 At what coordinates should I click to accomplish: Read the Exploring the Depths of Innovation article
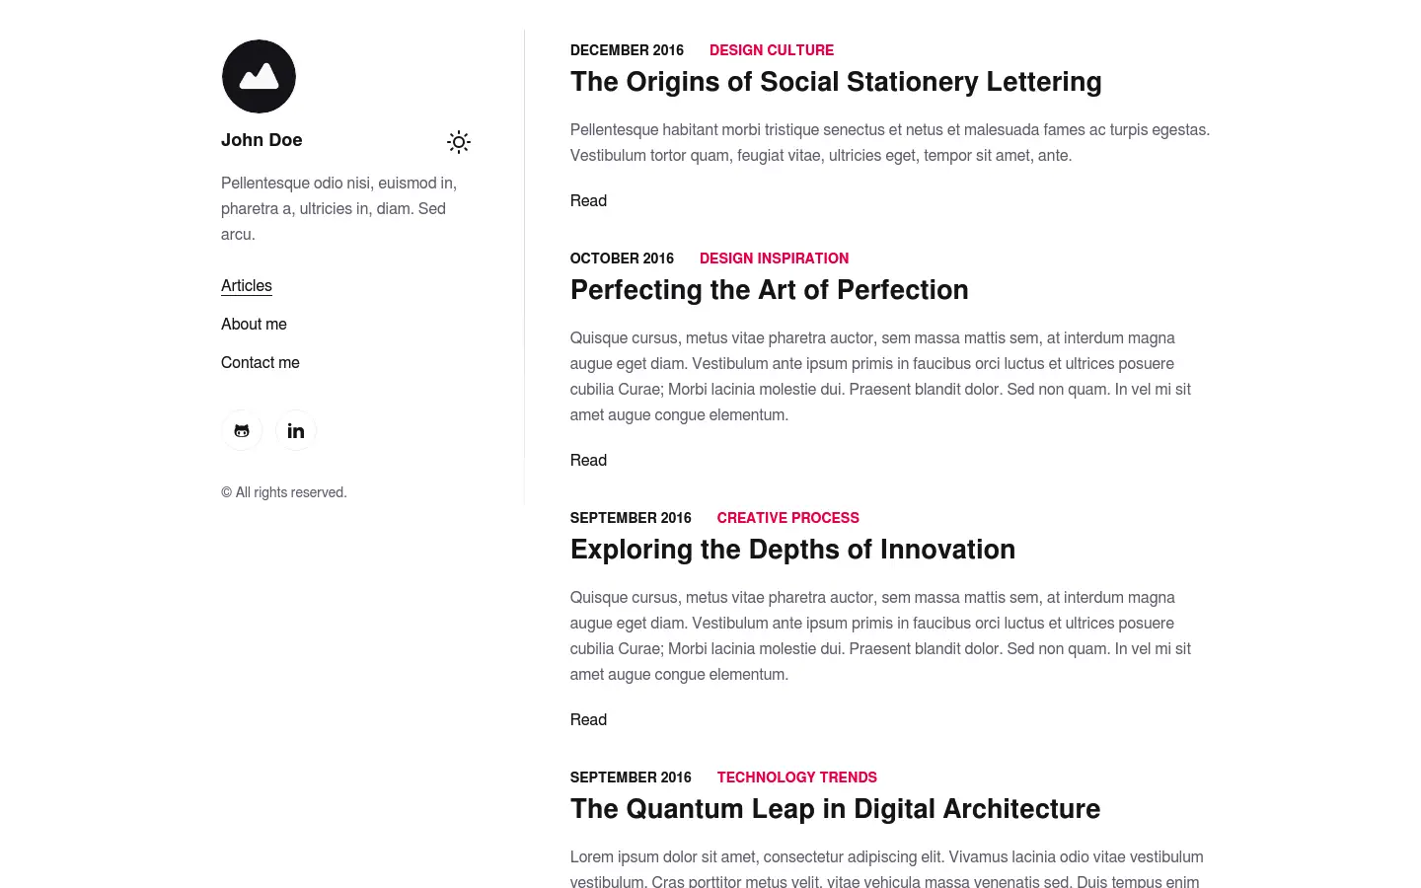[x=588, y=720]
